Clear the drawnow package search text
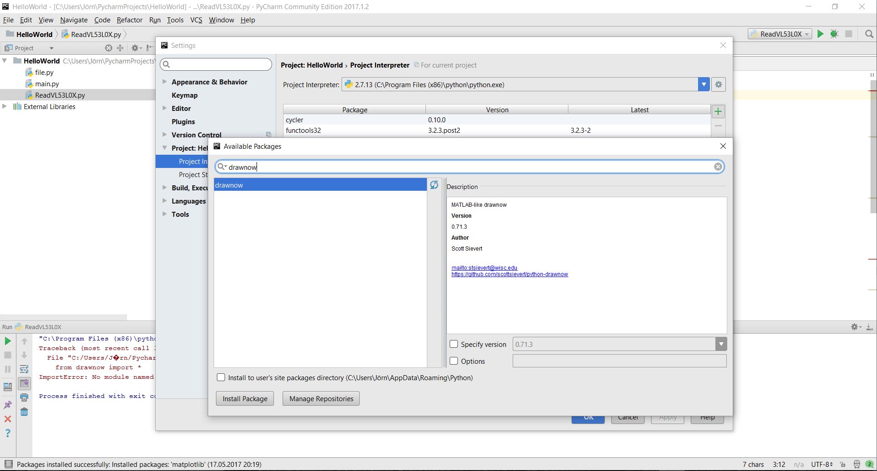This screenshot has width=877, height=471. tap(718, 167)
